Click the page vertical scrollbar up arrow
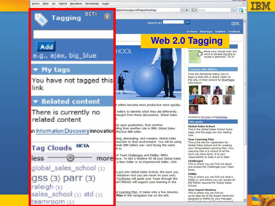The width and height of the screenshot is (275, 206). tap(245, 21)
